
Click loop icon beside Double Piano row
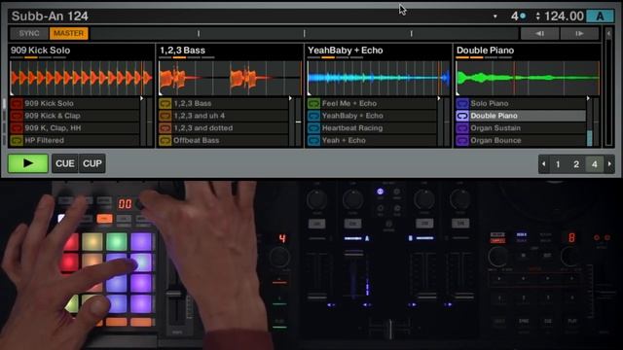pyautogui.click(x=462, y=116)
